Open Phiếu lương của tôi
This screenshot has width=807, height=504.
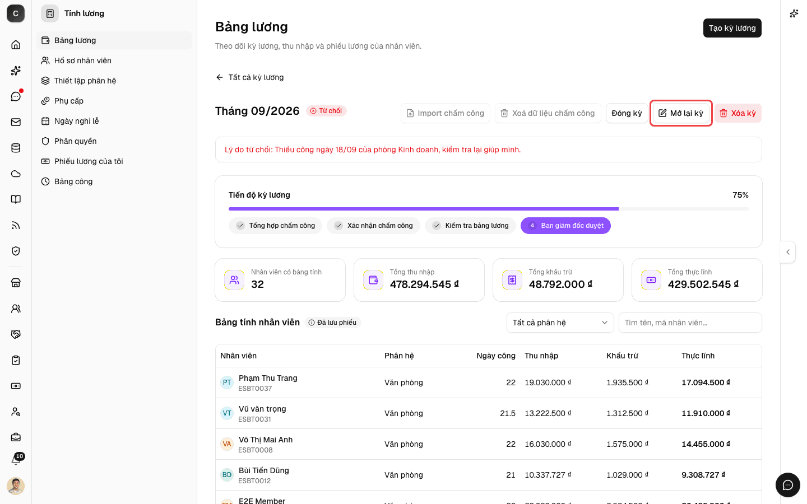pyautogui.click(x=114, y=161)
